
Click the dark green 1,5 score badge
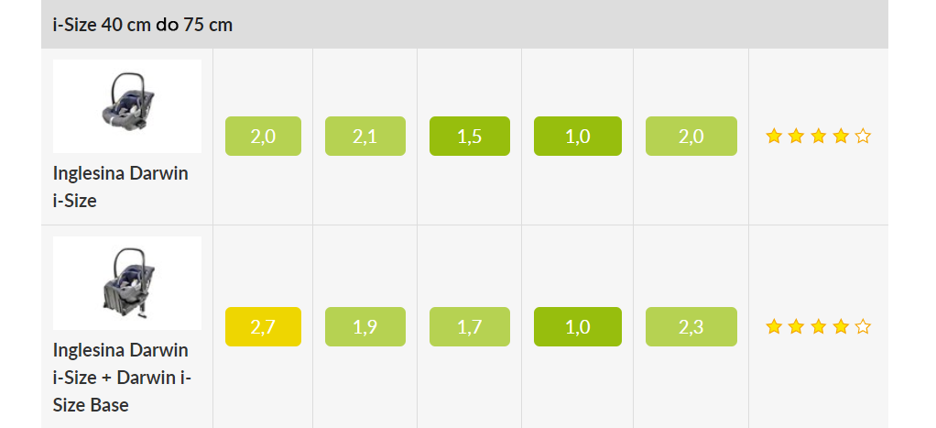click(470, 137)
